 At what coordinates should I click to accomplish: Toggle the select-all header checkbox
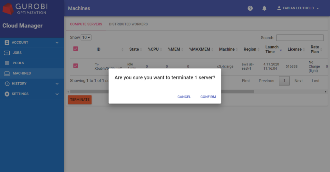(x=75, y=49)
